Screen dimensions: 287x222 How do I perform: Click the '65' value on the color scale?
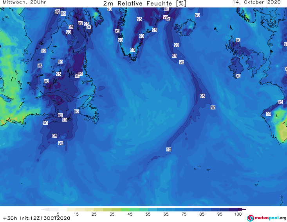(x=166, y=214)
